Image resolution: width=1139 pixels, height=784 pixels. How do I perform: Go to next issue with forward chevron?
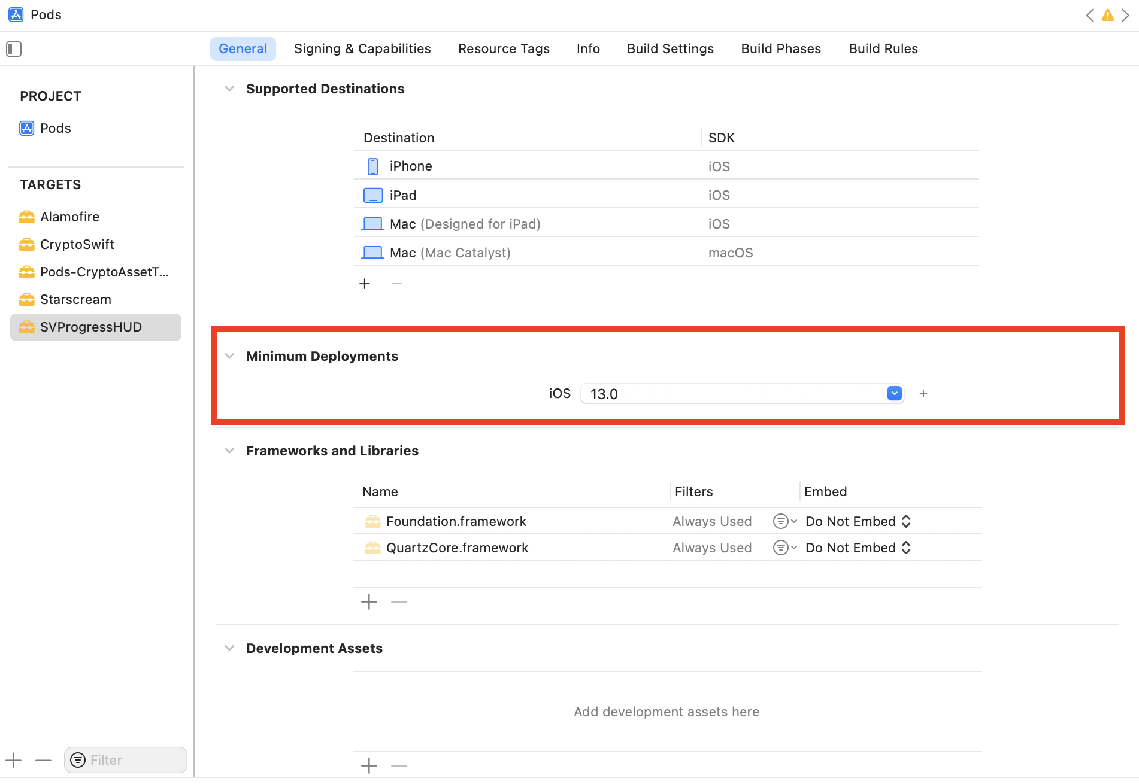point(1126,15)
